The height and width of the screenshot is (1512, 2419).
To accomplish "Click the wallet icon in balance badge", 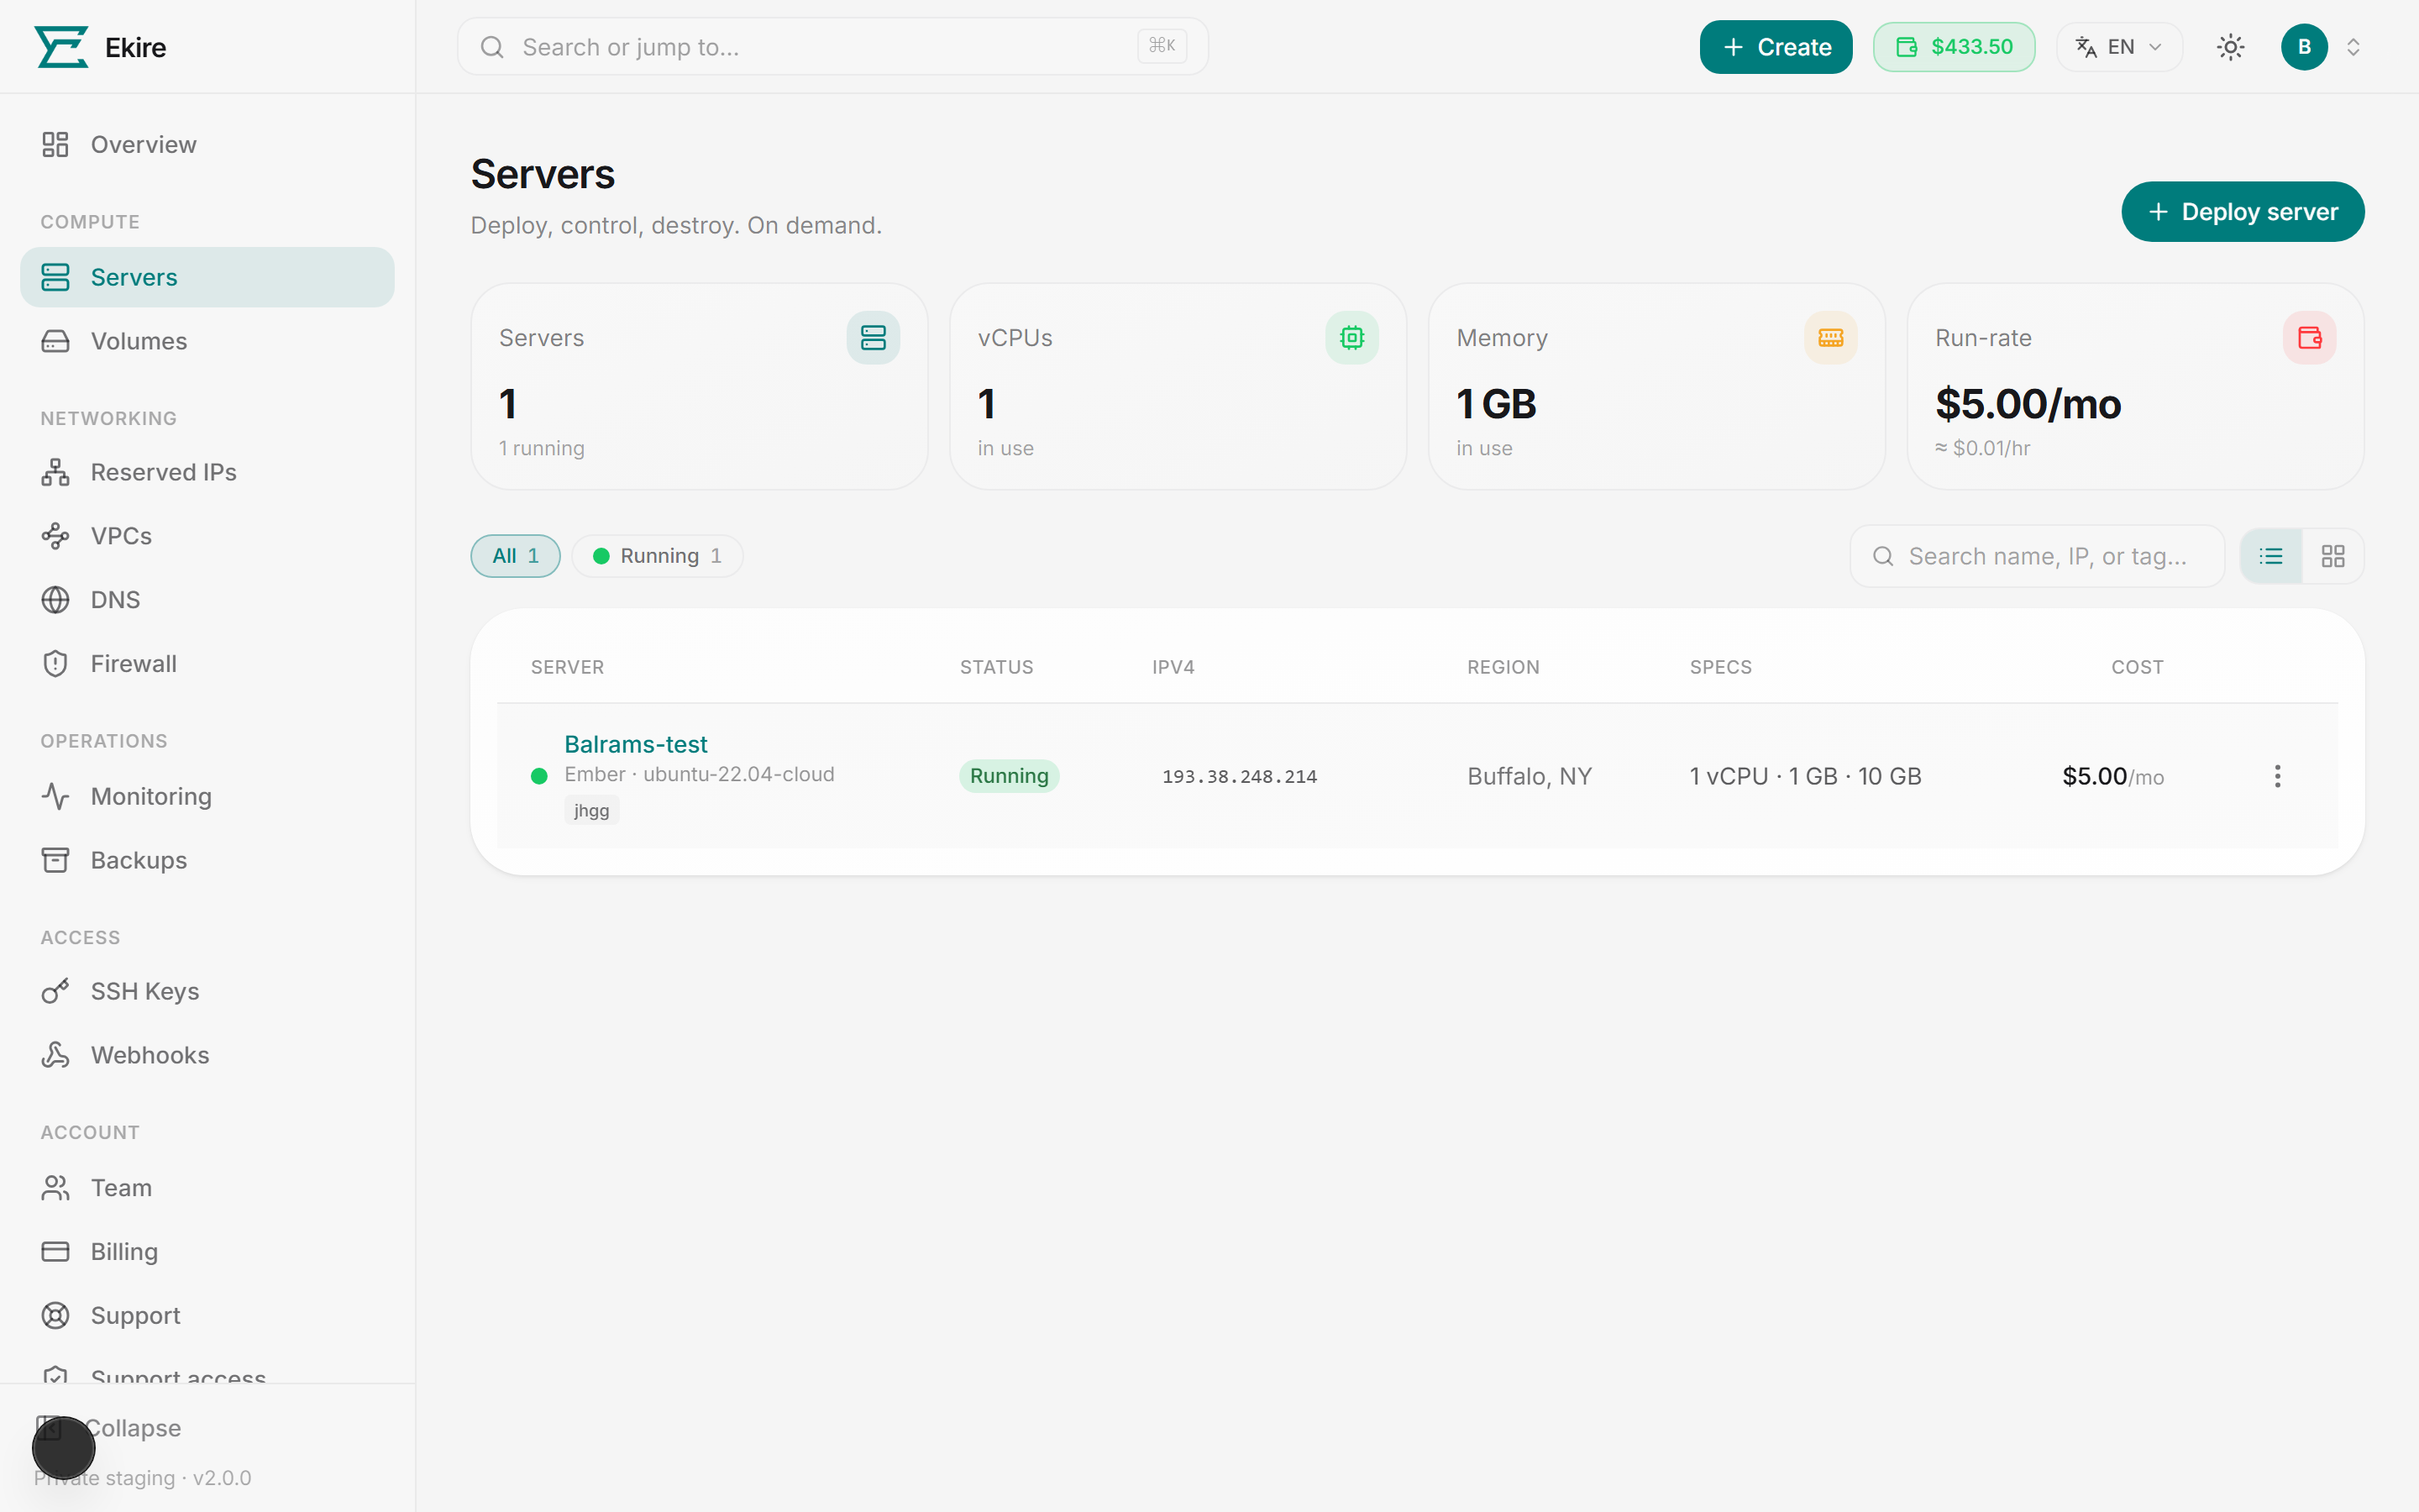I will tap(1906, 47).
